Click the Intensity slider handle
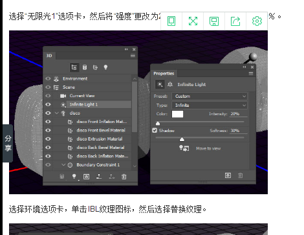Viewport: 304px width, 235px height. tap(158, 123)
